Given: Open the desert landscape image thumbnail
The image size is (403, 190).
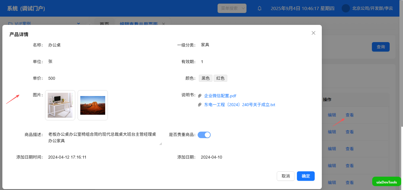Looking at the screenshot, I should point(93,105).
